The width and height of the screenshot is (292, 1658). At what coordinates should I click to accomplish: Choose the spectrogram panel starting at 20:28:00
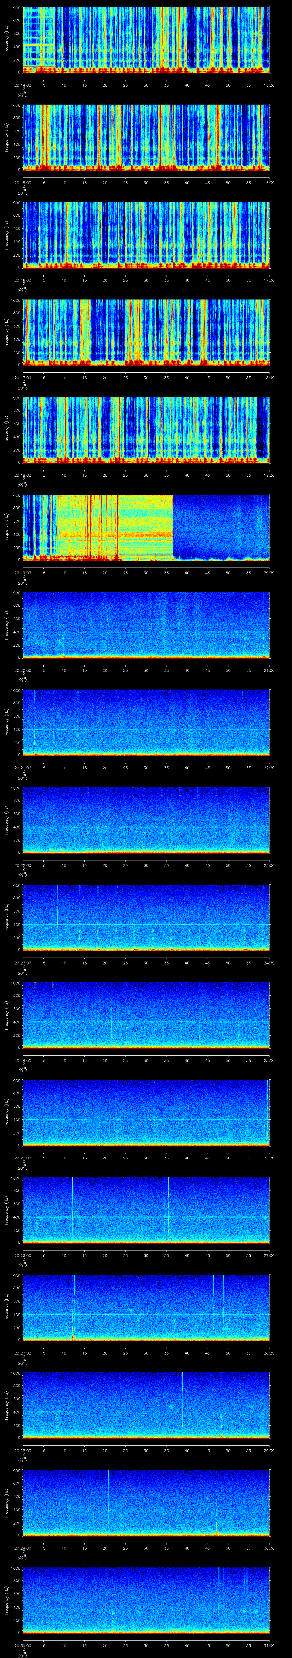(x=146, y=1405)
